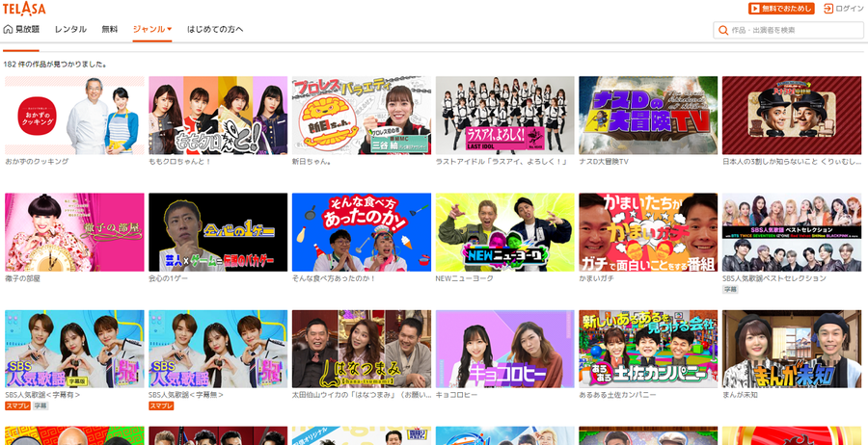Open the 会心の1ゲー thumbnail
Viewport: 868px width, 445px height.
click(x=218, y=232)
